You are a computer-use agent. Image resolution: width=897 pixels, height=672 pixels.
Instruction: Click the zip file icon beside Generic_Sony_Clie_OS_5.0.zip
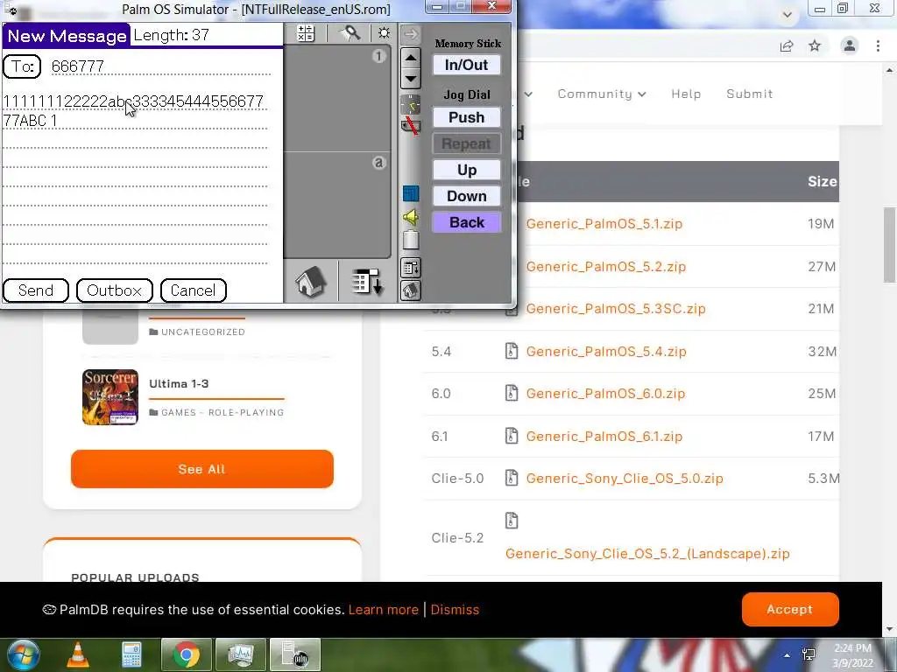click(x=512, y=478)
